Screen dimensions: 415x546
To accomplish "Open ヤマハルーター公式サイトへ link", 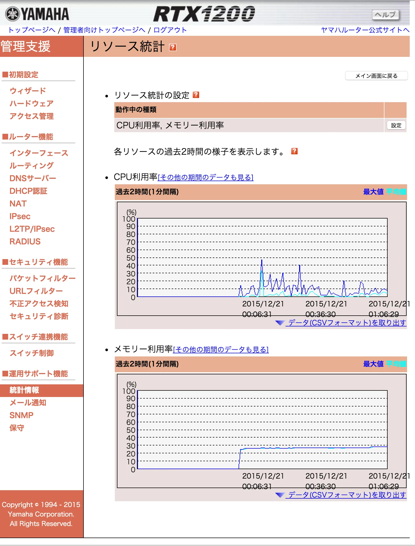I will (365, 30).
